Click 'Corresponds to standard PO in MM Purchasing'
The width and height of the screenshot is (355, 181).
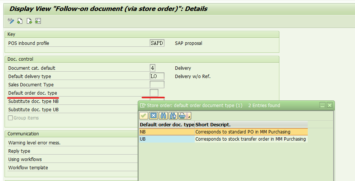point(243,132)
